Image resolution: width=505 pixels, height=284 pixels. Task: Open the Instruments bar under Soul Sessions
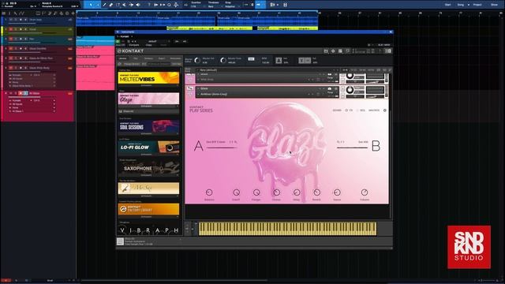coord(148,133)
